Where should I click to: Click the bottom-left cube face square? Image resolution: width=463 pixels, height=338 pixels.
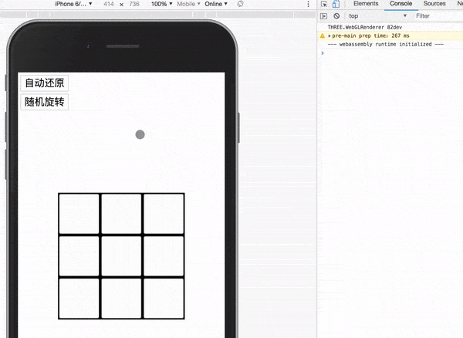pyautogui.click(x=79, y=299)
